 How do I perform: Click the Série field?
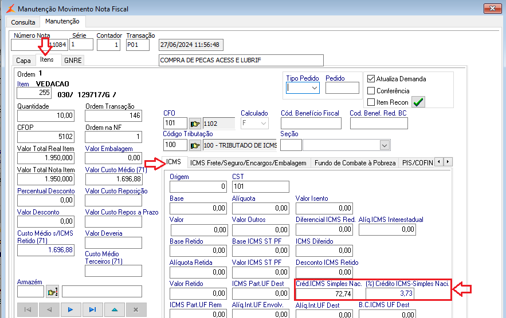pos(81,45)
